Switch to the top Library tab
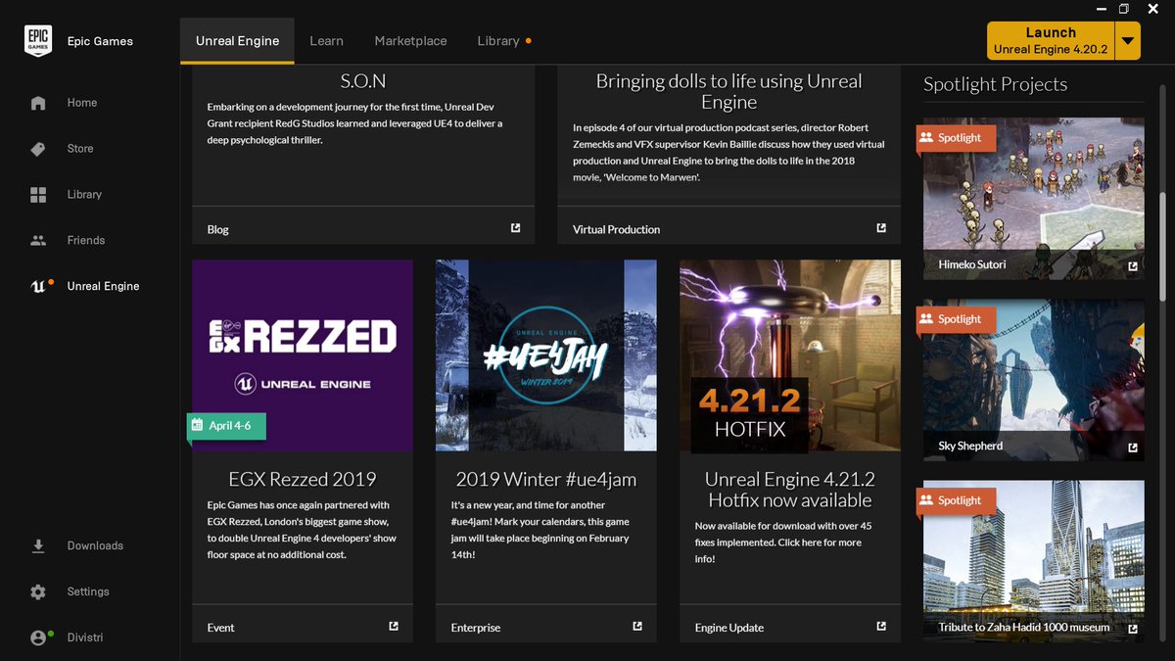This screenshot has width=1175, height=661. 498,41
